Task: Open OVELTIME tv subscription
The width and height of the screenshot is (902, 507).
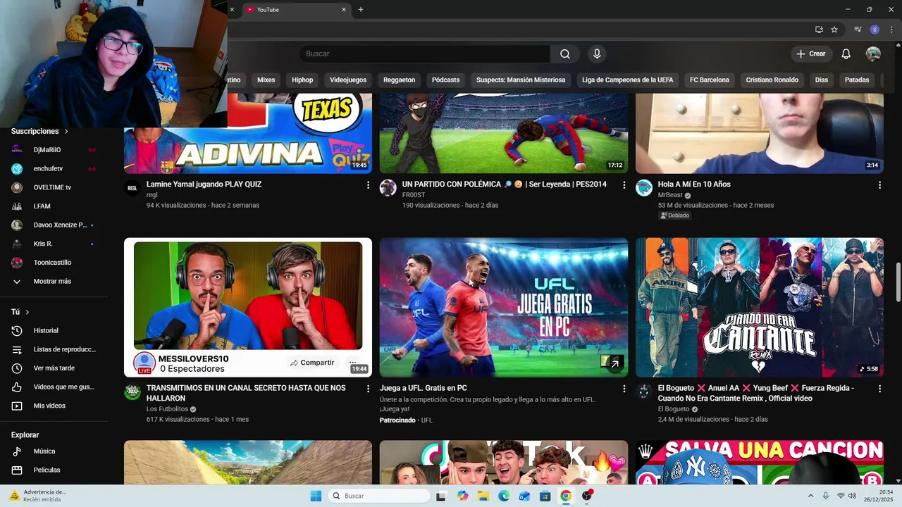Action: 54,187
